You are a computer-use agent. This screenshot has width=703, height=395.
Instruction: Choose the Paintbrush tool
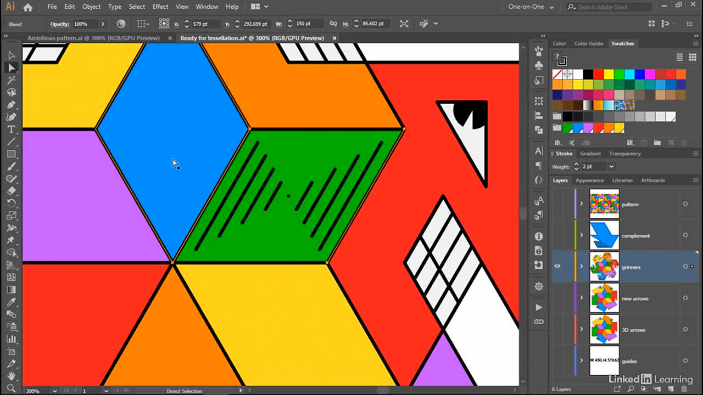click(x=11, y=166)
